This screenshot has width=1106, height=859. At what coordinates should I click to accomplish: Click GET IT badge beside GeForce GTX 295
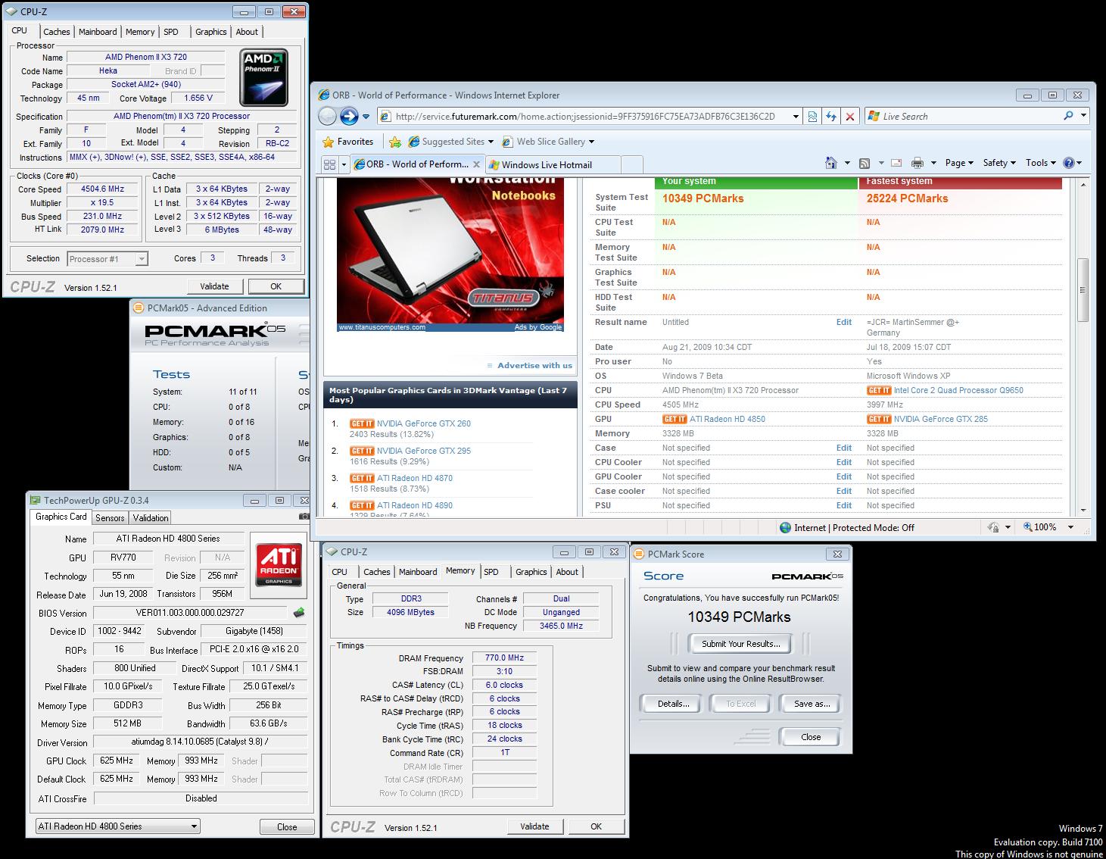tap(362, 451)
